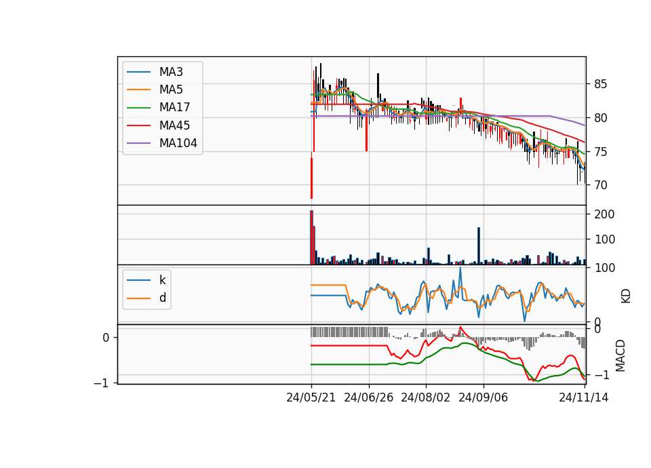Click the 24/05/21 date axis label
The height and width of the screenshot is (468, 651).
(x=311, y=397)
